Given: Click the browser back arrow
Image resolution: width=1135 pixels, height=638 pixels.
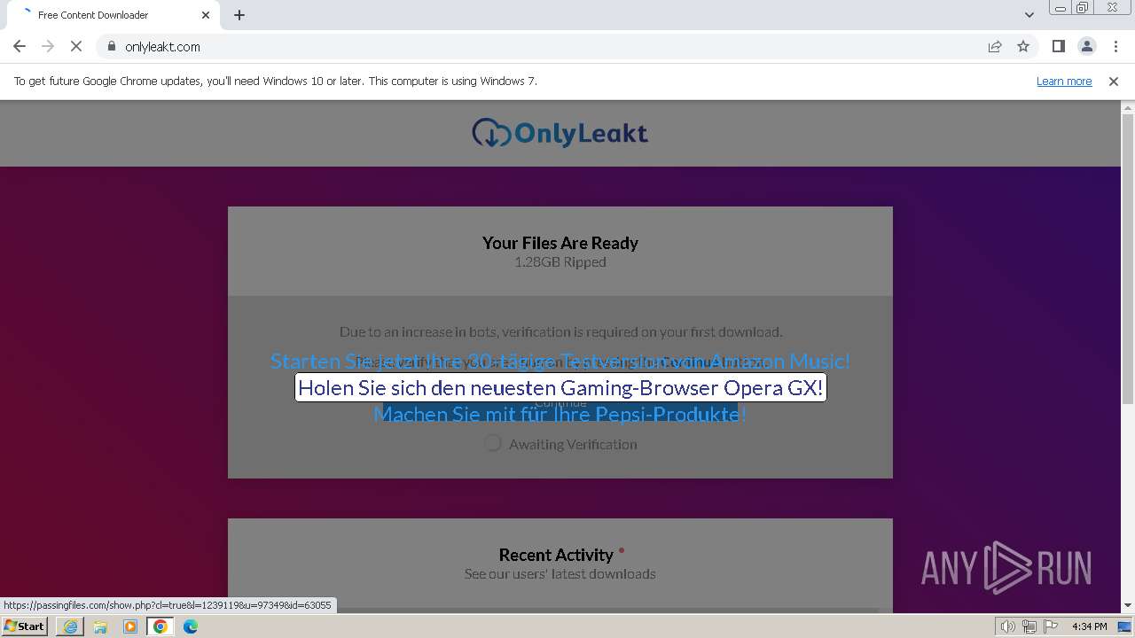Looking at the screenshot, I should coord(20,46).
